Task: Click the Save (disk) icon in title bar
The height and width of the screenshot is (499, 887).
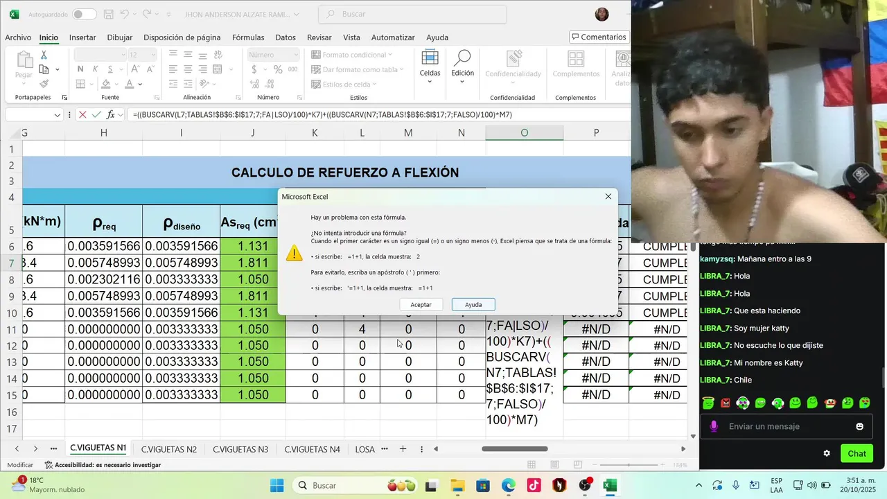Action: tap(107, 14)
